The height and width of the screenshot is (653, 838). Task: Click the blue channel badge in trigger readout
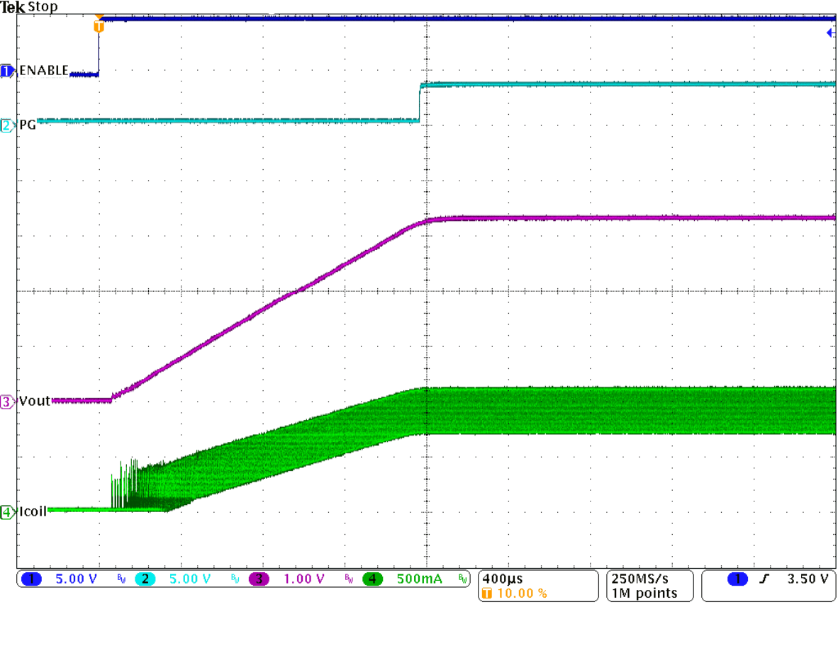click(737, 579)
